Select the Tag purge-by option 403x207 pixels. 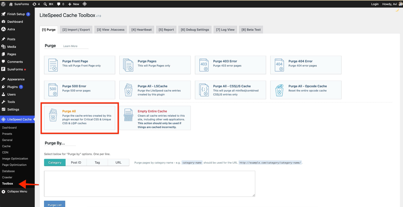[97, 163]
